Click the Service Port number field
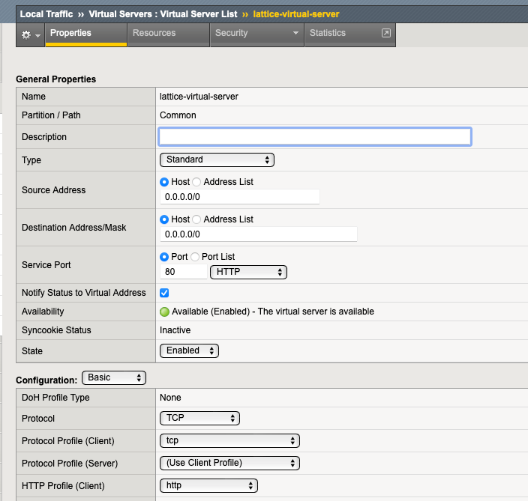 coord(184,272)
